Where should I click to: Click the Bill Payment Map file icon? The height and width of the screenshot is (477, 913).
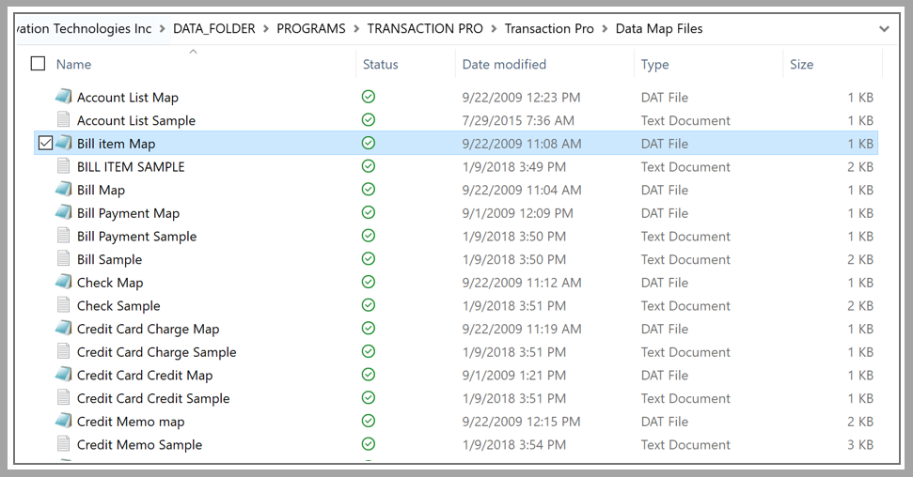point(63,213)
